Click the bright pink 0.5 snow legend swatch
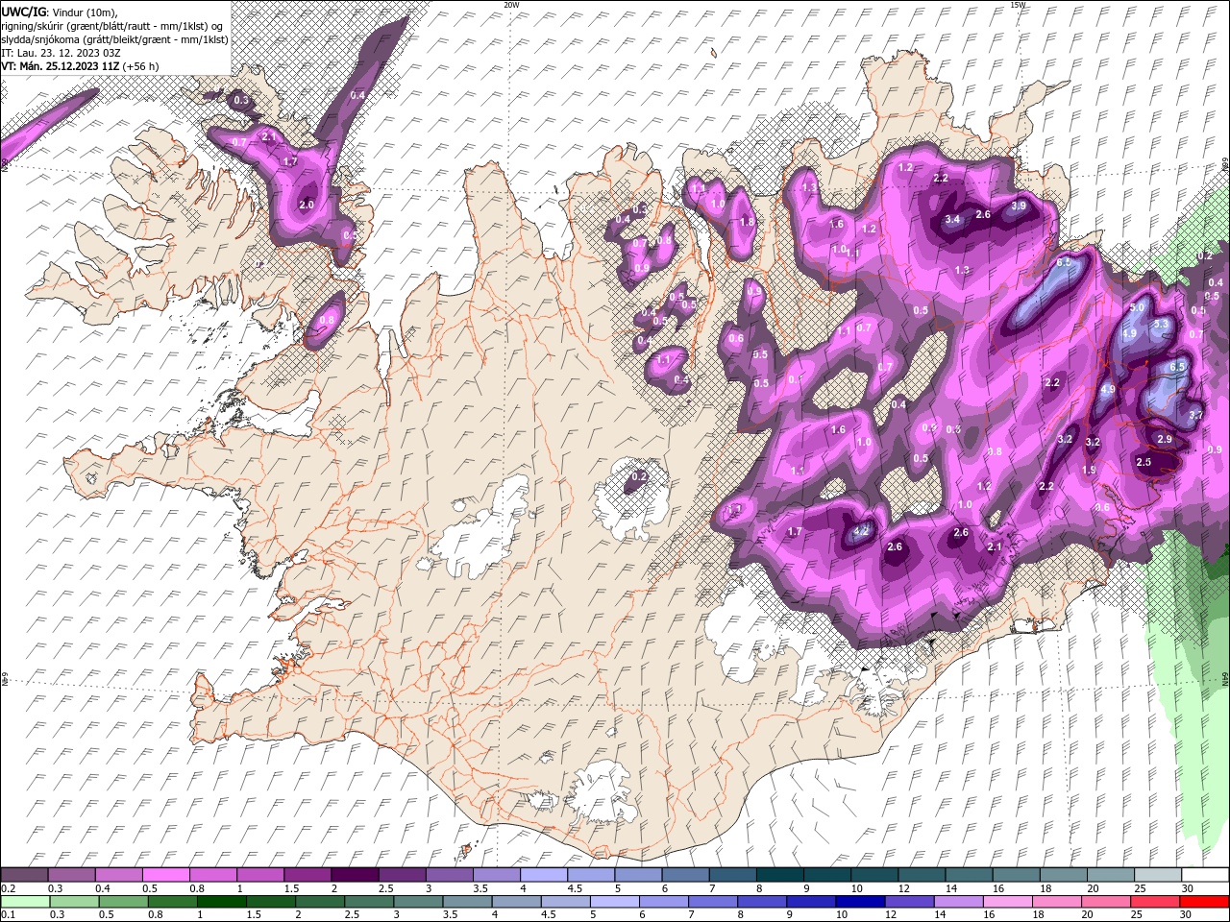This screenshot has height=922, width=1230. (x=165, y=875)
